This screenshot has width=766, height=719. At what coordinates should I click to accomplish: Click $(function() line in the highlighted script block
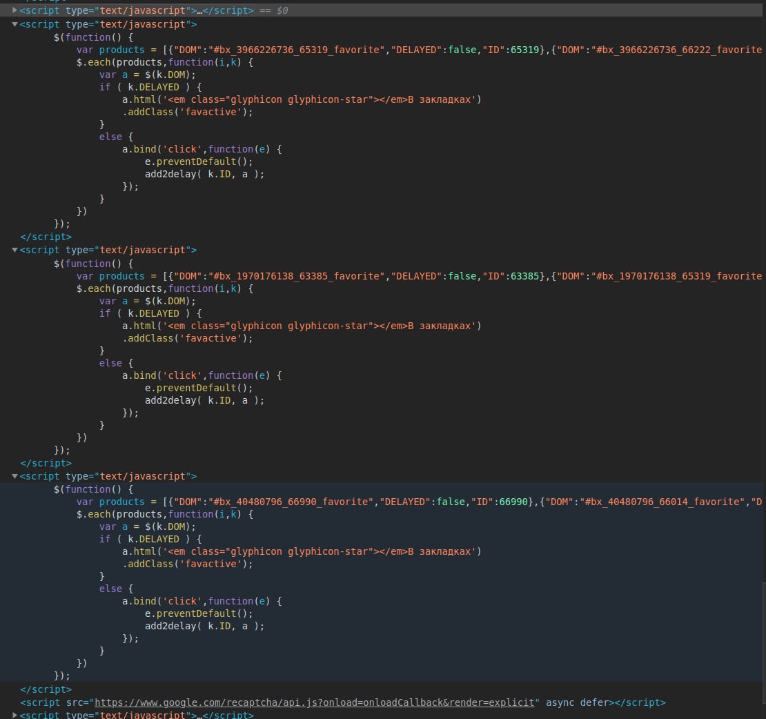93,489
